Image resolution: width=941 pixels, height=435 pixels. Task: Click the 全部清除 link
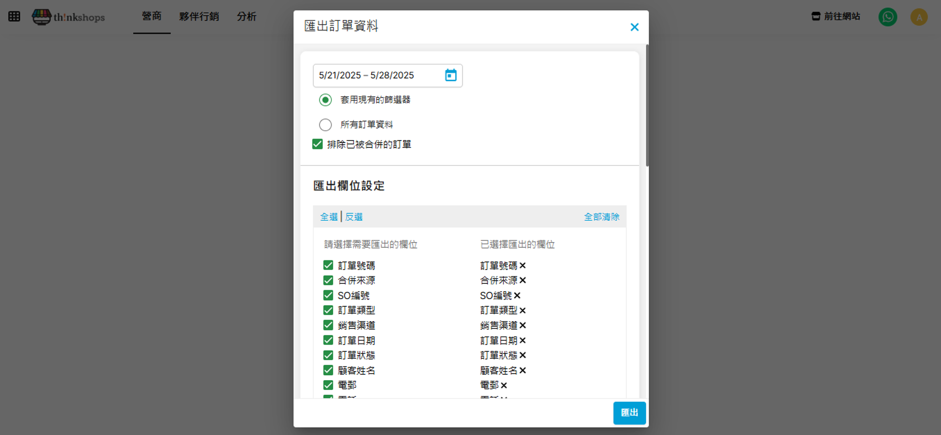(x=601, y=217)
